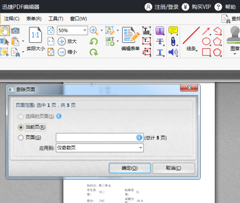Viewport: 240px width, 203px height.
Task: Select the polygon shape tool
Action: [x=217, y=41]
